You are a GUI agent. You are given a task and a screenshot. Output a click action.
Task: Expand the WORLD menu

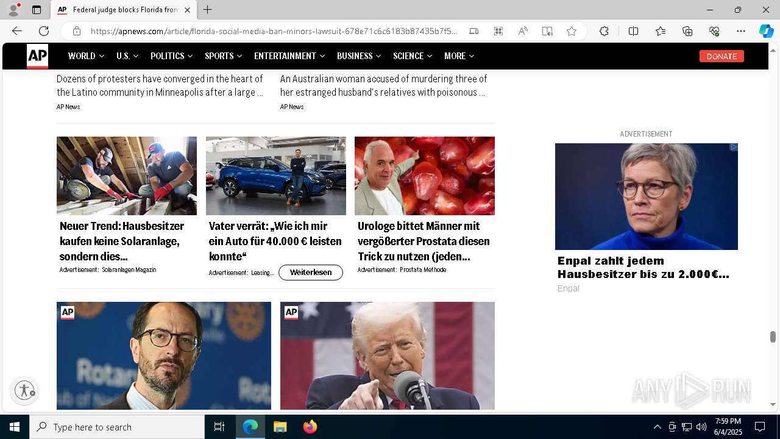click(86, 56)
